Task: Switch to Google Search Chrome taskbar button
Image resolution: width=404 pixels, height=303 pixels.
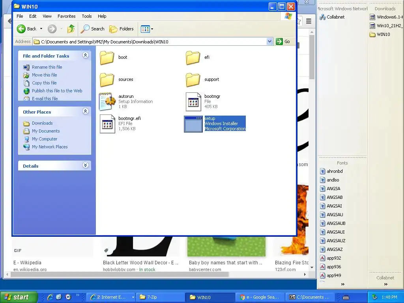Action: coord(260,297)
